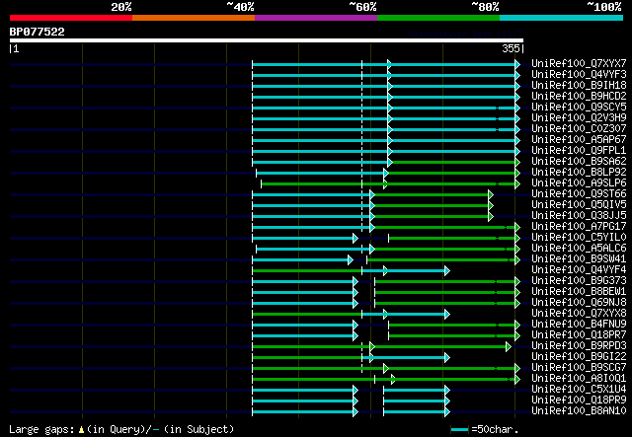The image size is (632, 437).
Task: Pick hit UniRef100_A8I0Q1
Action: coord(579,379)
